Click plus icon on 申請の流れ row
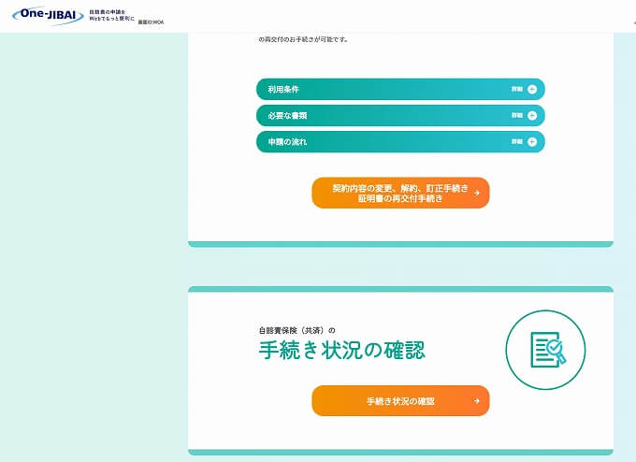This screenshot has width=636, height=462. coord(532,142)
